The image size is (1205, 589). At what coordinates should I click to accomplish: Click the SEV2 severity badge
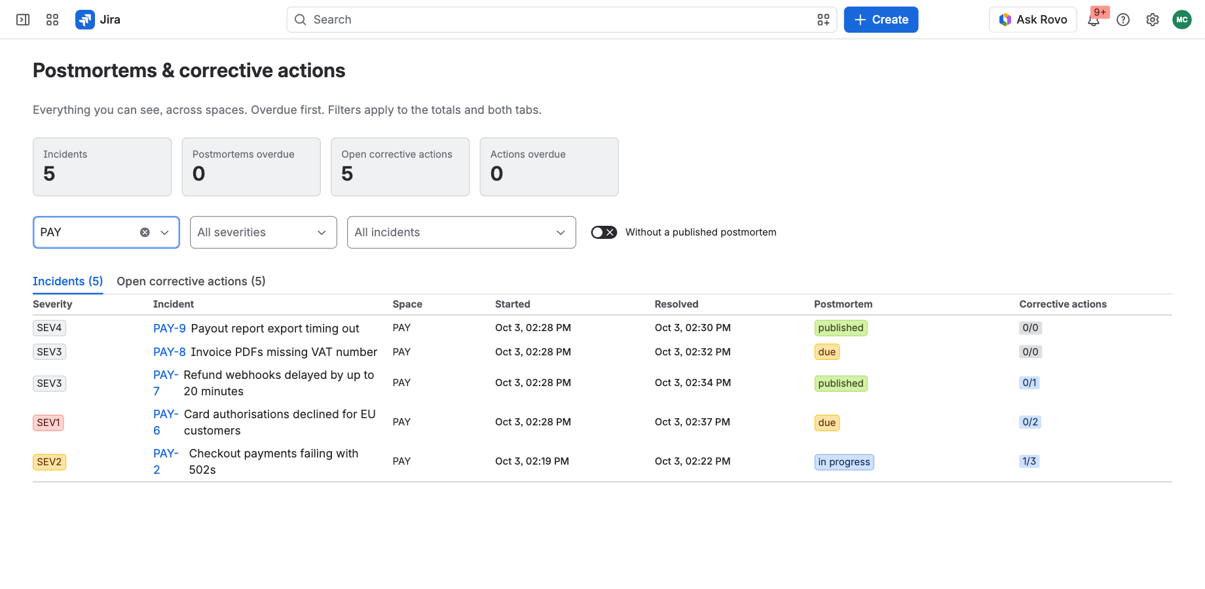point(49,462)
